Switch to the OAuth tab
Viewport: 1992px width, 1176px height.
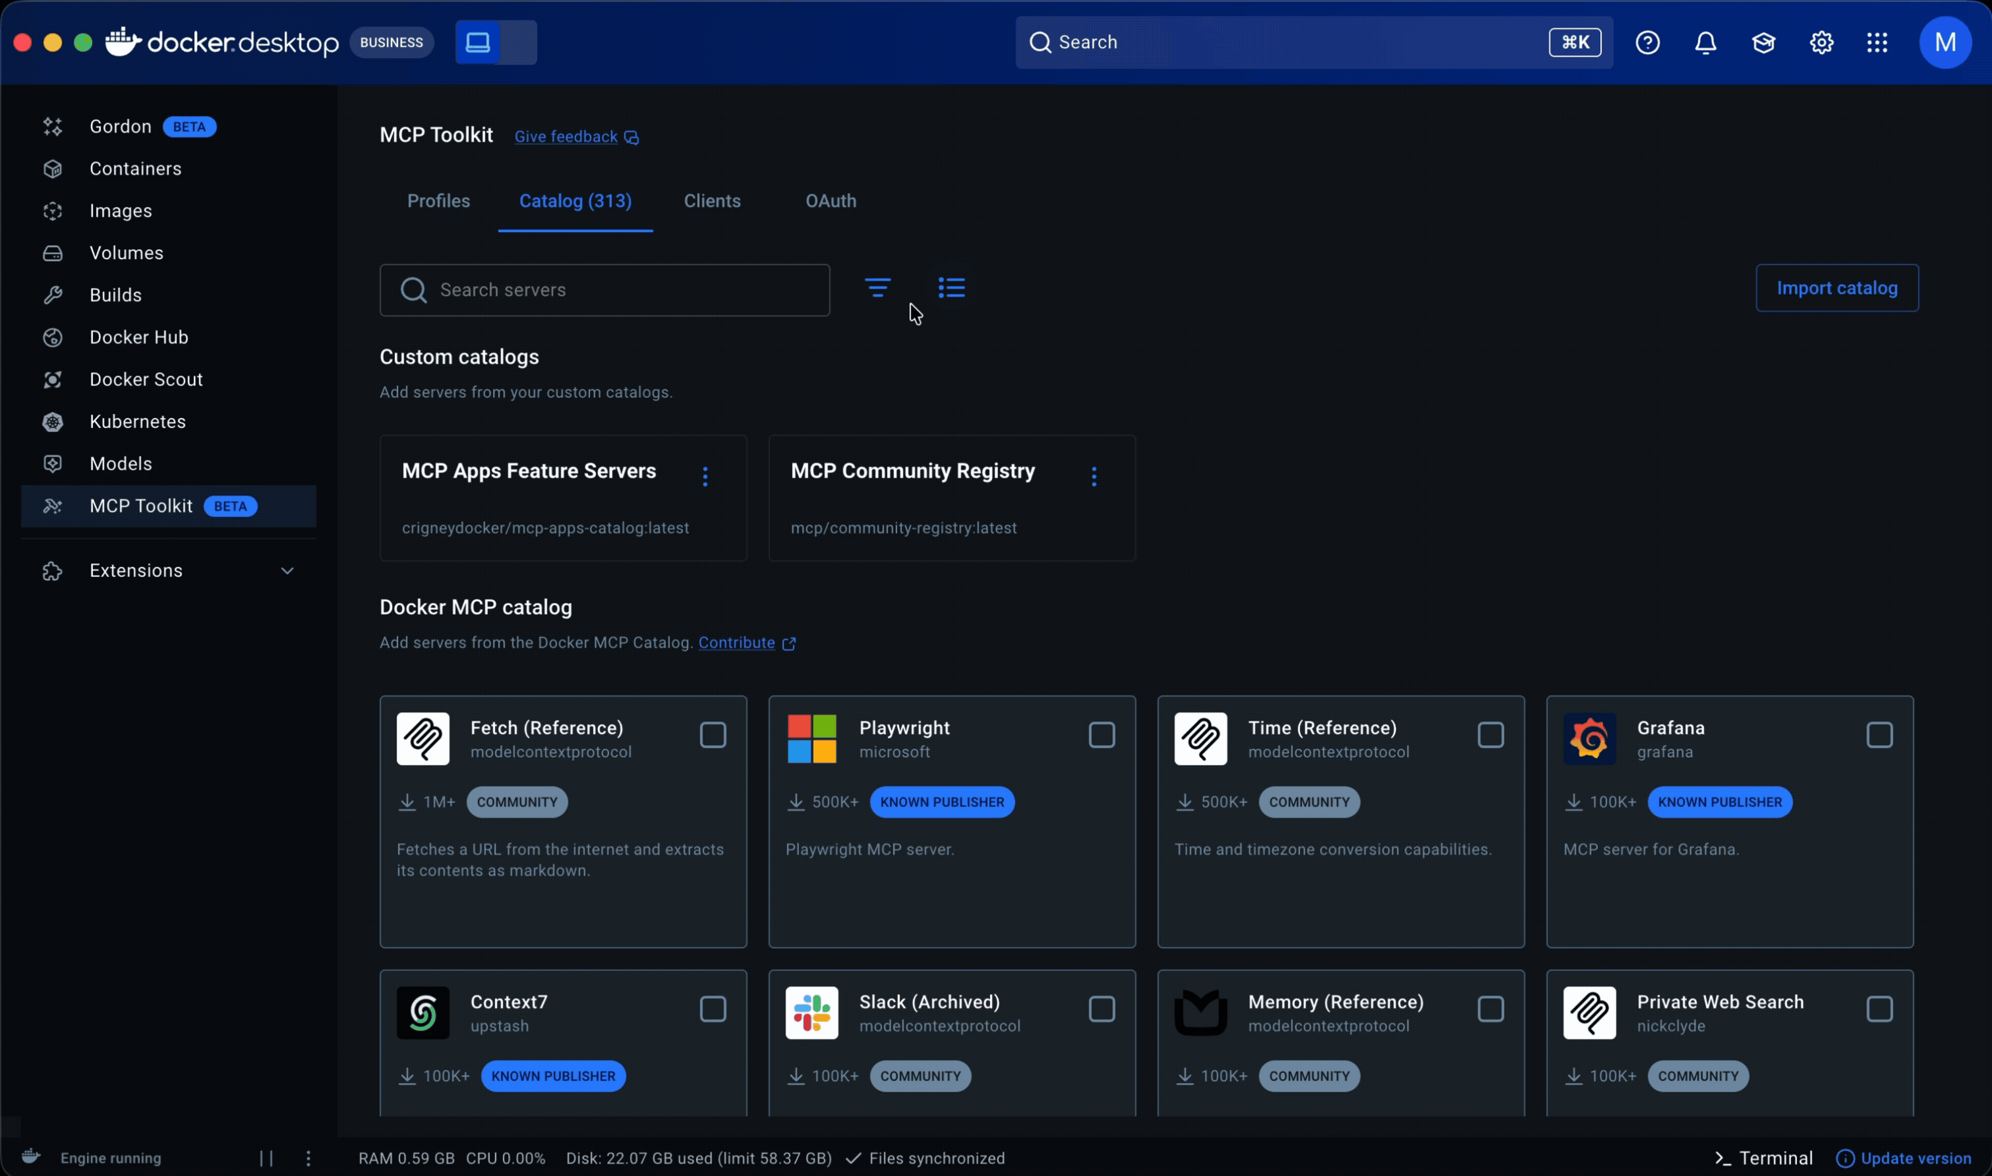tap(831, 201)
